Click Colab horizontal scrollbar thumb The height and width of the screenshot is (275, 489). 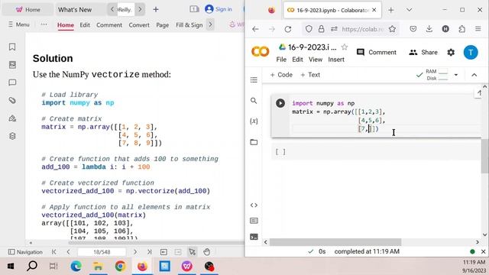click(335, 242)
